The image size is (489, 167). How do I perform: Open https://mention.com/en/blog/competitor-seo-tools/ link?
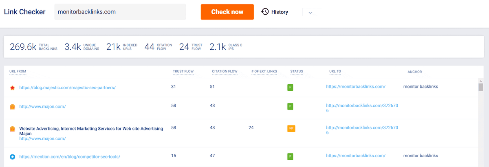[x=70, y=156]
